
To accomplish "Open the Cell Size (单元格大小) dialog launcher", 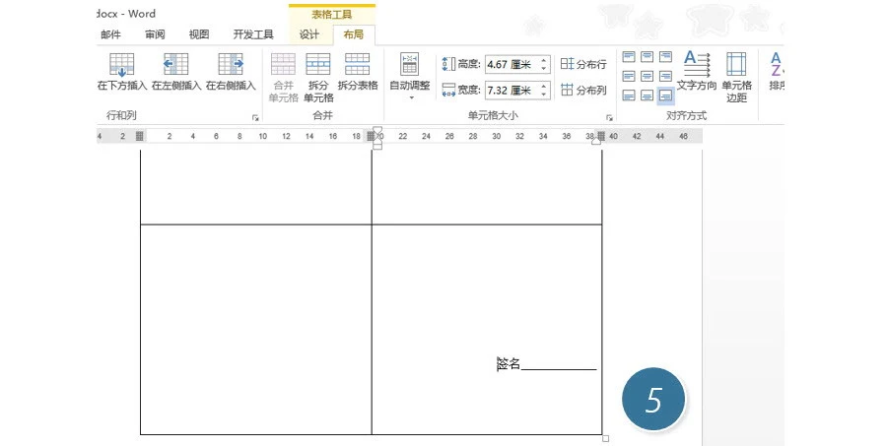I will (x=609, y=117).
